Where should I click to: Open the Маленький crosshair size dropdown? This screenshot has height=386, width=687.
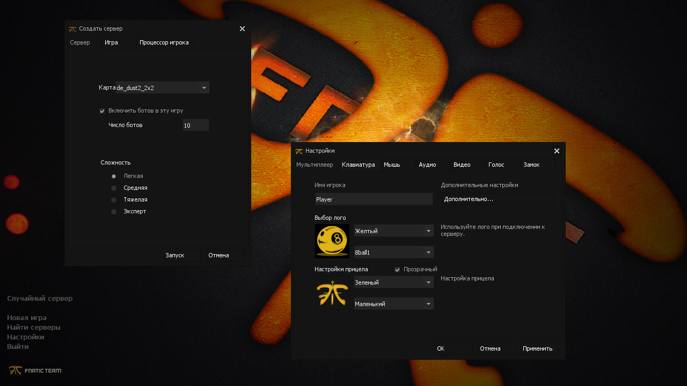point(393,304)
